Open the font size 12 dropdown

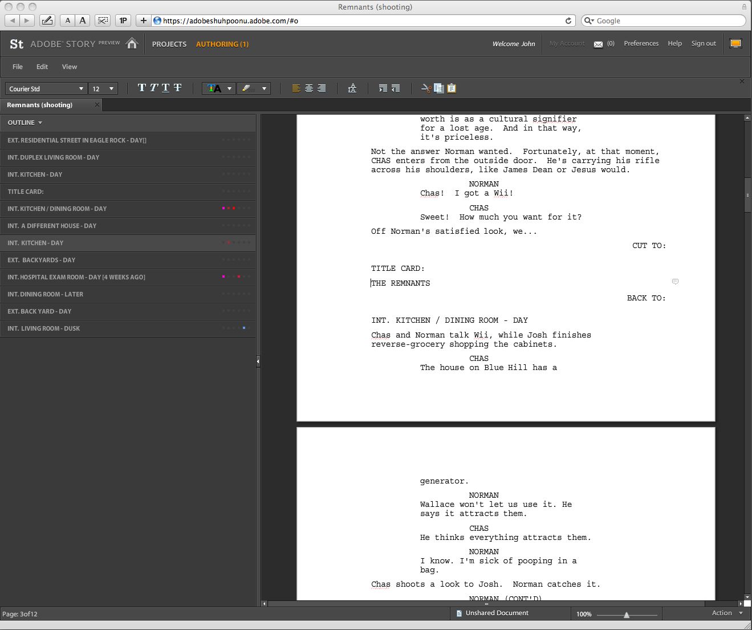tap(104, 89)
